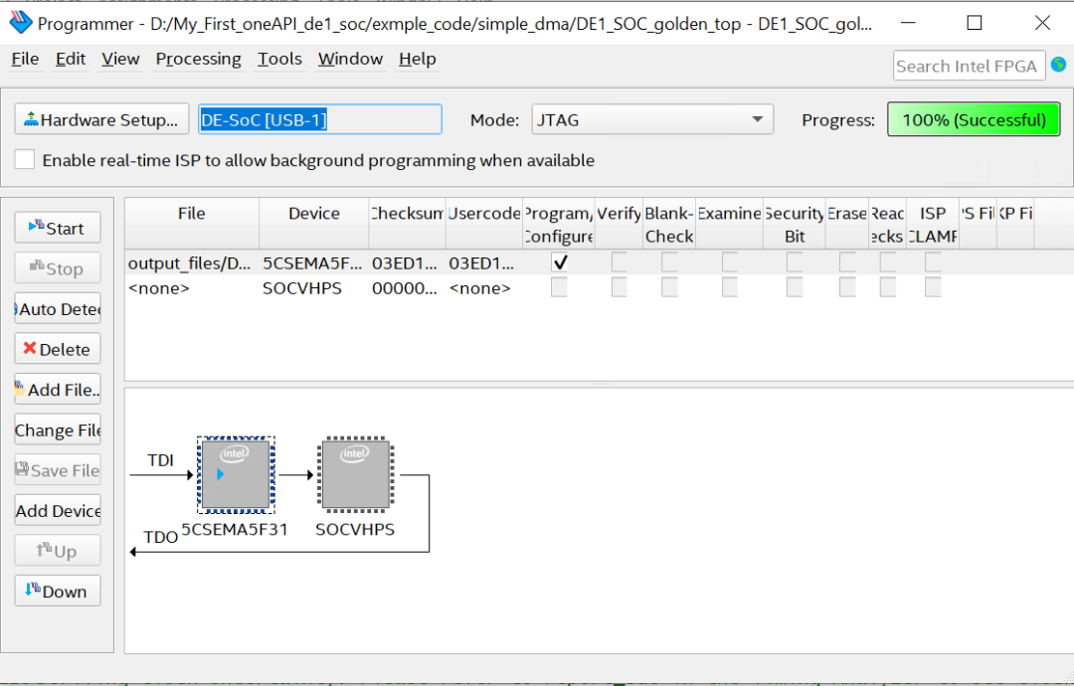Image resolution: width=1074 pixels, height=686 pixels.
Task: Open the Tools menu
Action: click(279, 59)
